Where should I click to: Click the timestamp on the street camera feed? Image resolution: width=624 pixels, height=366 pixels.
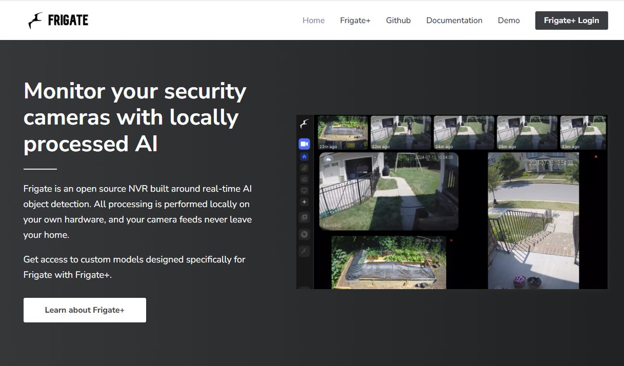click(551, 163)
